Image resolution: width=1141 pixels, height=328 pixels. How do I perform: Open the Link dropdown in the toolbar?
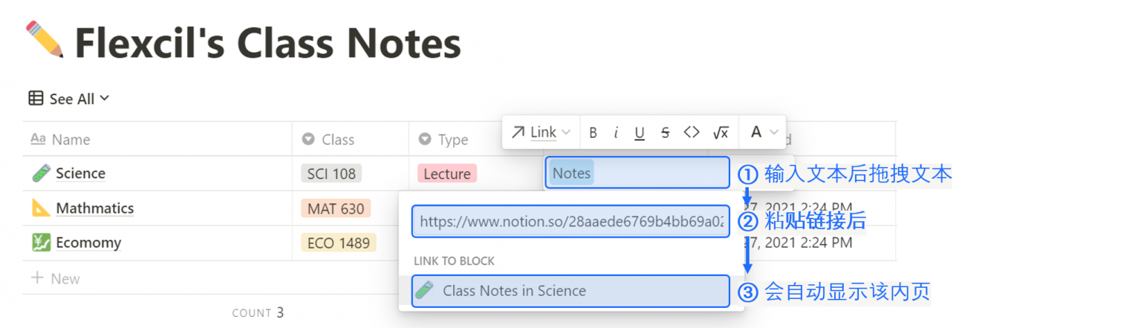click(541, 133)
